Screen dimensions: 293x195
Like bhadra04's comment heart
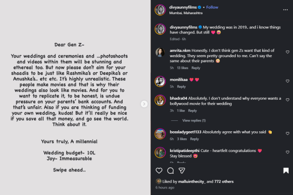[x=287, y=99]
